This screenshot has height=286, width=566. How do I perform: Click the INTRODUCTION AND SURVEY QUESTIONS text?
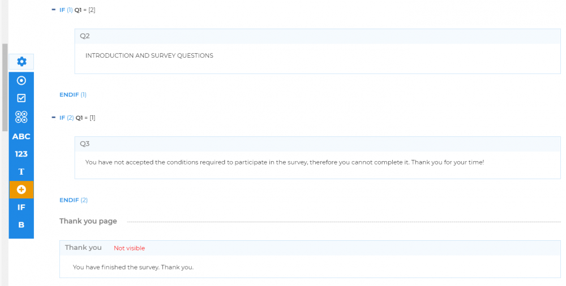click(149, 55)
